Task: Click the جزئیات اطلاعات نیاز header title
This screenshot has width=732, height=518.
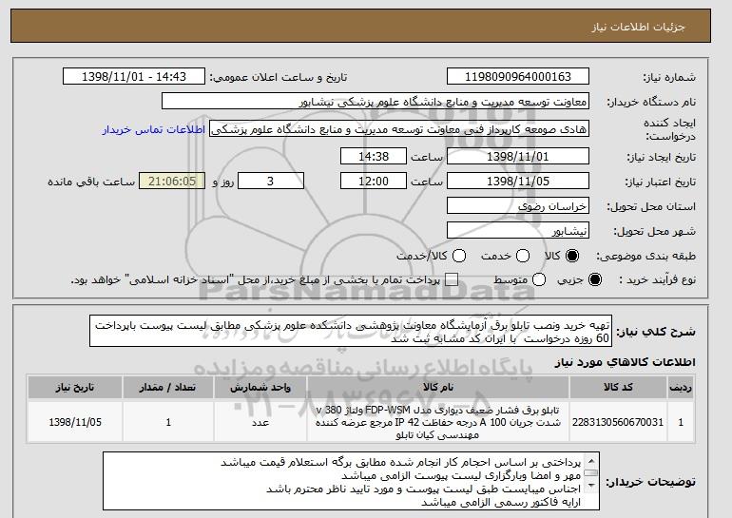Action: tap(638, 27)
